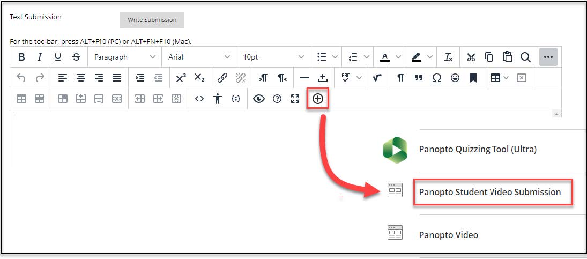
Task: Decrease indent of paragraph
Action: (158, 78)
